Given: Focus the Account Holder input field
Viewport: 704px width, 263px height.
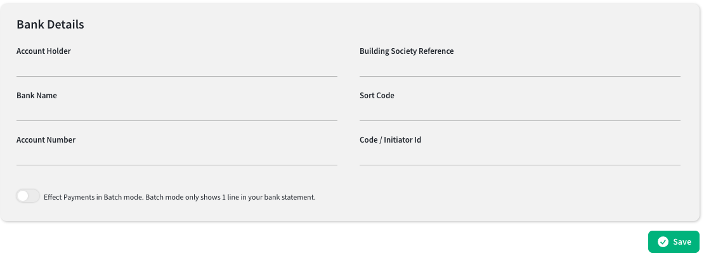Looking at the screenshot, I should point(177,68).
